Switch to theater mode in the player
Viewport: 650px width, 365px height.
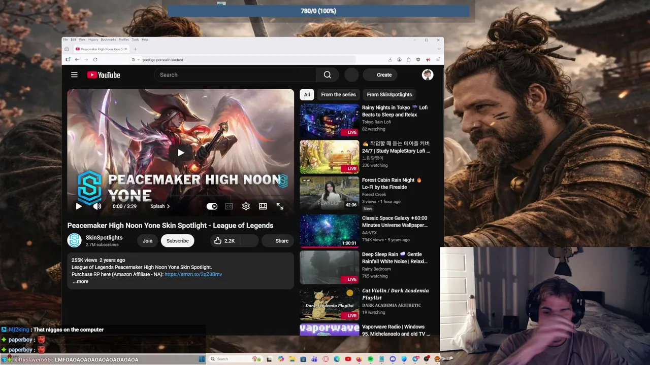263,206
